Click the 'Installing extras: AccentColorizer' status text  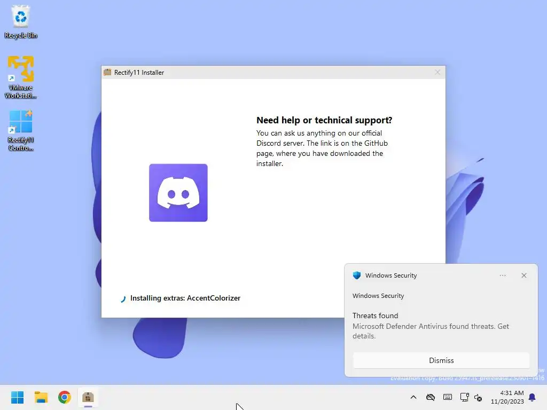tap(185, 298)
